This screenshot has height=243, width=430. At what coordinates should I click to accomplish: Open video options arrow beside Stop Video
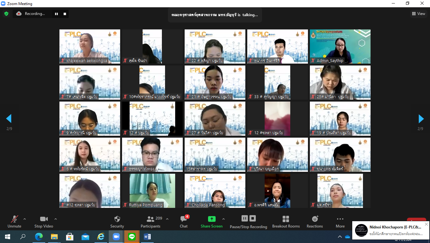coord(56,219)
